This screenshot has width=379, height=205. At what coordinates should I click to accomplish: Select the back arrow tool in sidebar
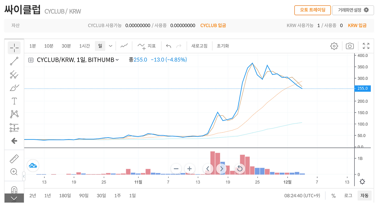(x=14, y=141)
